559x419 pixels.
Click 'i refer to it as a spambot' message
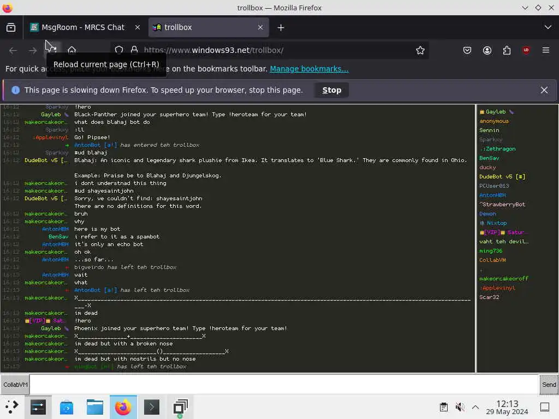click(x=117, y=237)
